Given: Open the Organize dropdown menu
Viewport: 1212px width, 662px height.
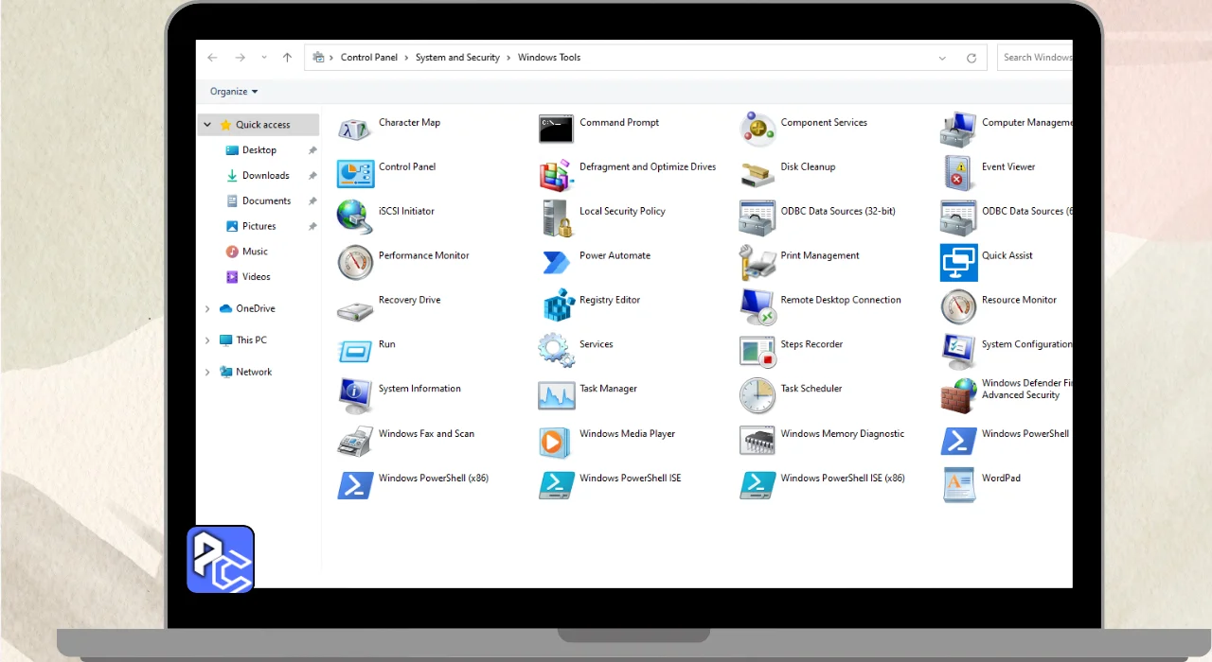Looking at the screenshot, I should coord(234,92).
